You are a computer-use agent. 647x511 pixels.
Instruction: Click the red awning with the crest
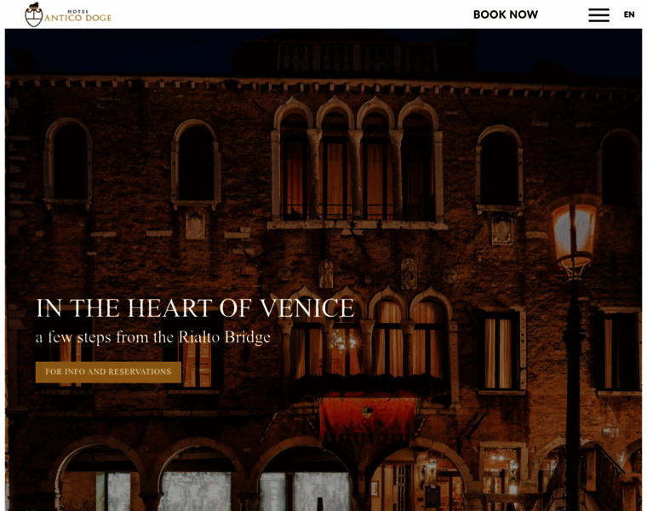coord(367,416)
